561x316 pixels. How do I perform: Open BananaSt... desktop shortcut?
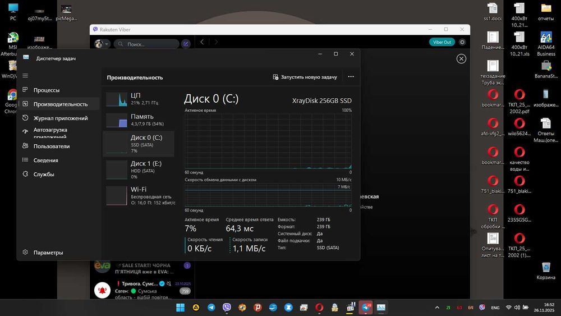coord(546,69)
